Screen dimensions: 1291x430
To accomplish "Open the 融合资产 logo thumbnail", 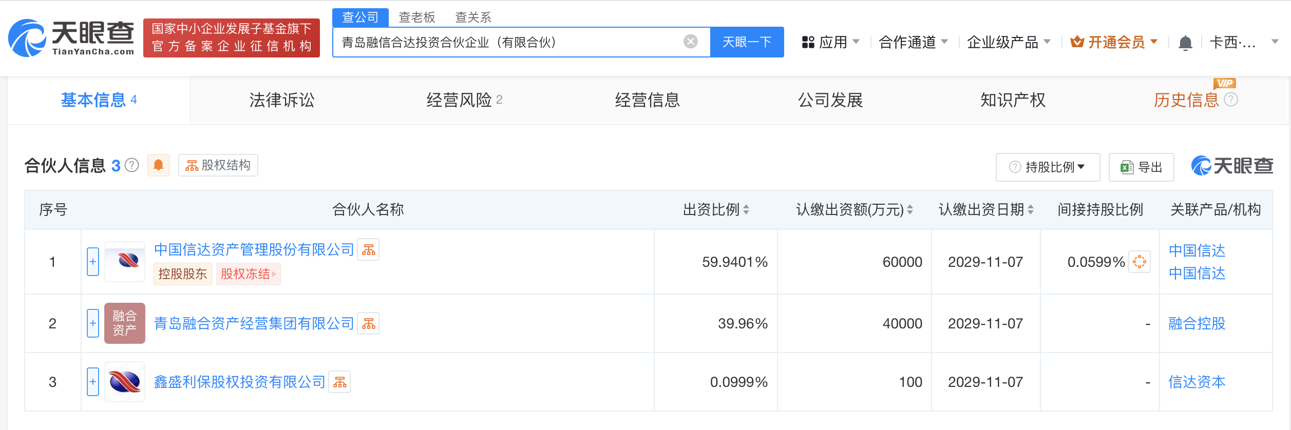I will pos(125,323).
